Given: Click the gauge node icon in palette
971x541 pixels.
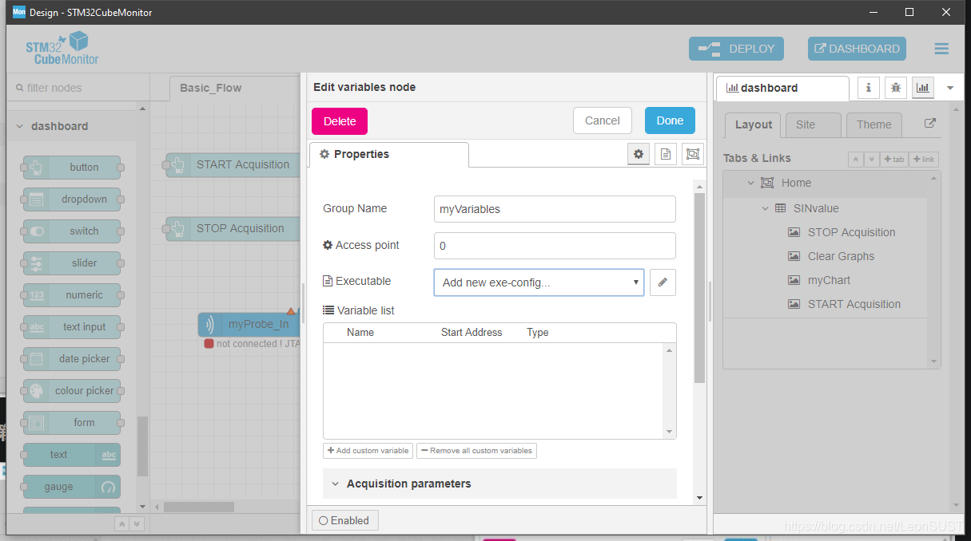Looking at the screenshot, I should (x=109, y=487).
